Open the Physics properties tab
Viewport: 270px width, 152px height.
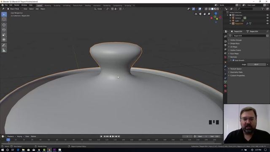tap(225, 74)
